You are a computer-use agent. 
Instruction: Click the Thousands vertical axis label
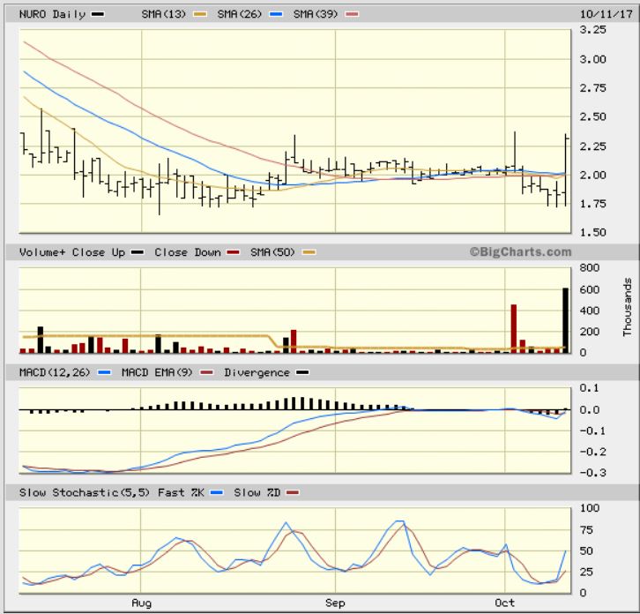628,307
